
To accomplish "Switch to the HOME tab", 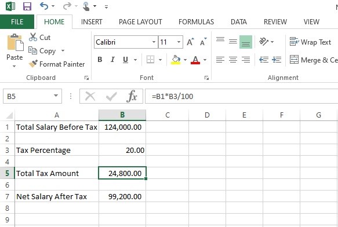I will click(54, 22).
